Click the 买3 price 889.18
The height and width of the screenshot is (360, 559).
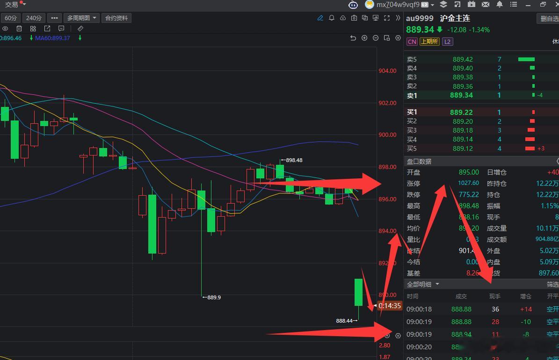[463, 130]
